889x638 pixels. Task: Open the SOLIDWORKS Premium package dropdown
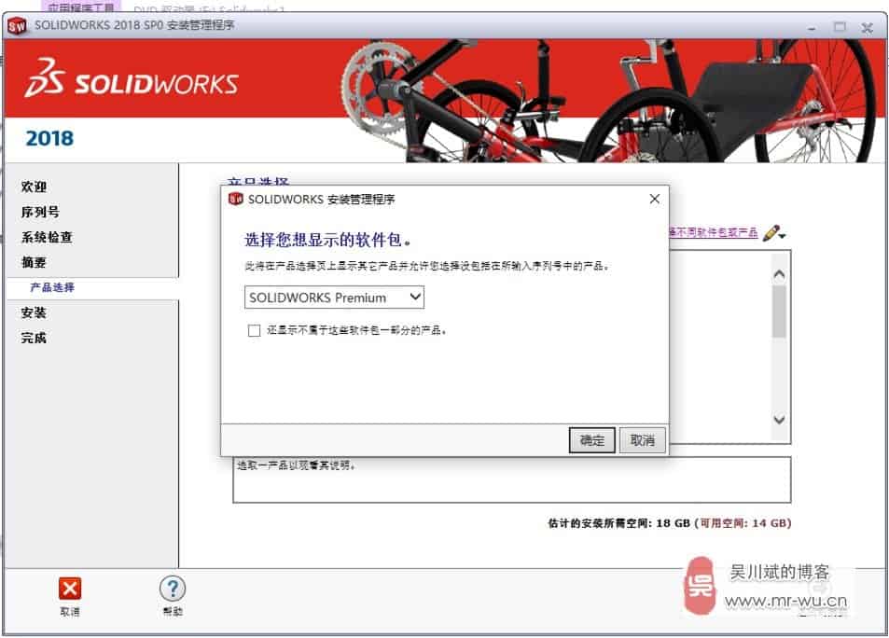tap(334, 298)
